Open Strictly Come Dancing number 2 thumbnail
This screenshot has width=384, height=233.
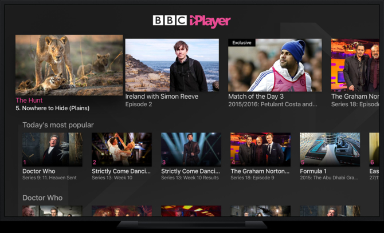point(122,150)
